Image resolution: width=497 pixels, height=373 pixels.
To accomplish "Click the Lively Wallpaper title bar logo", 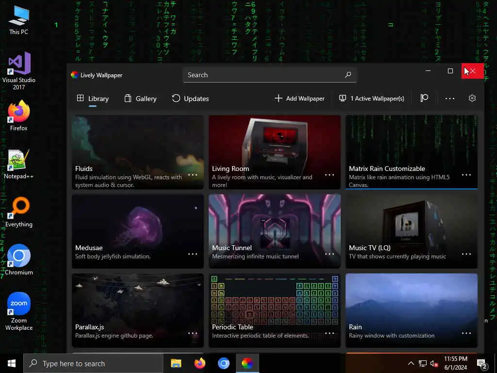I will [74, 75].
